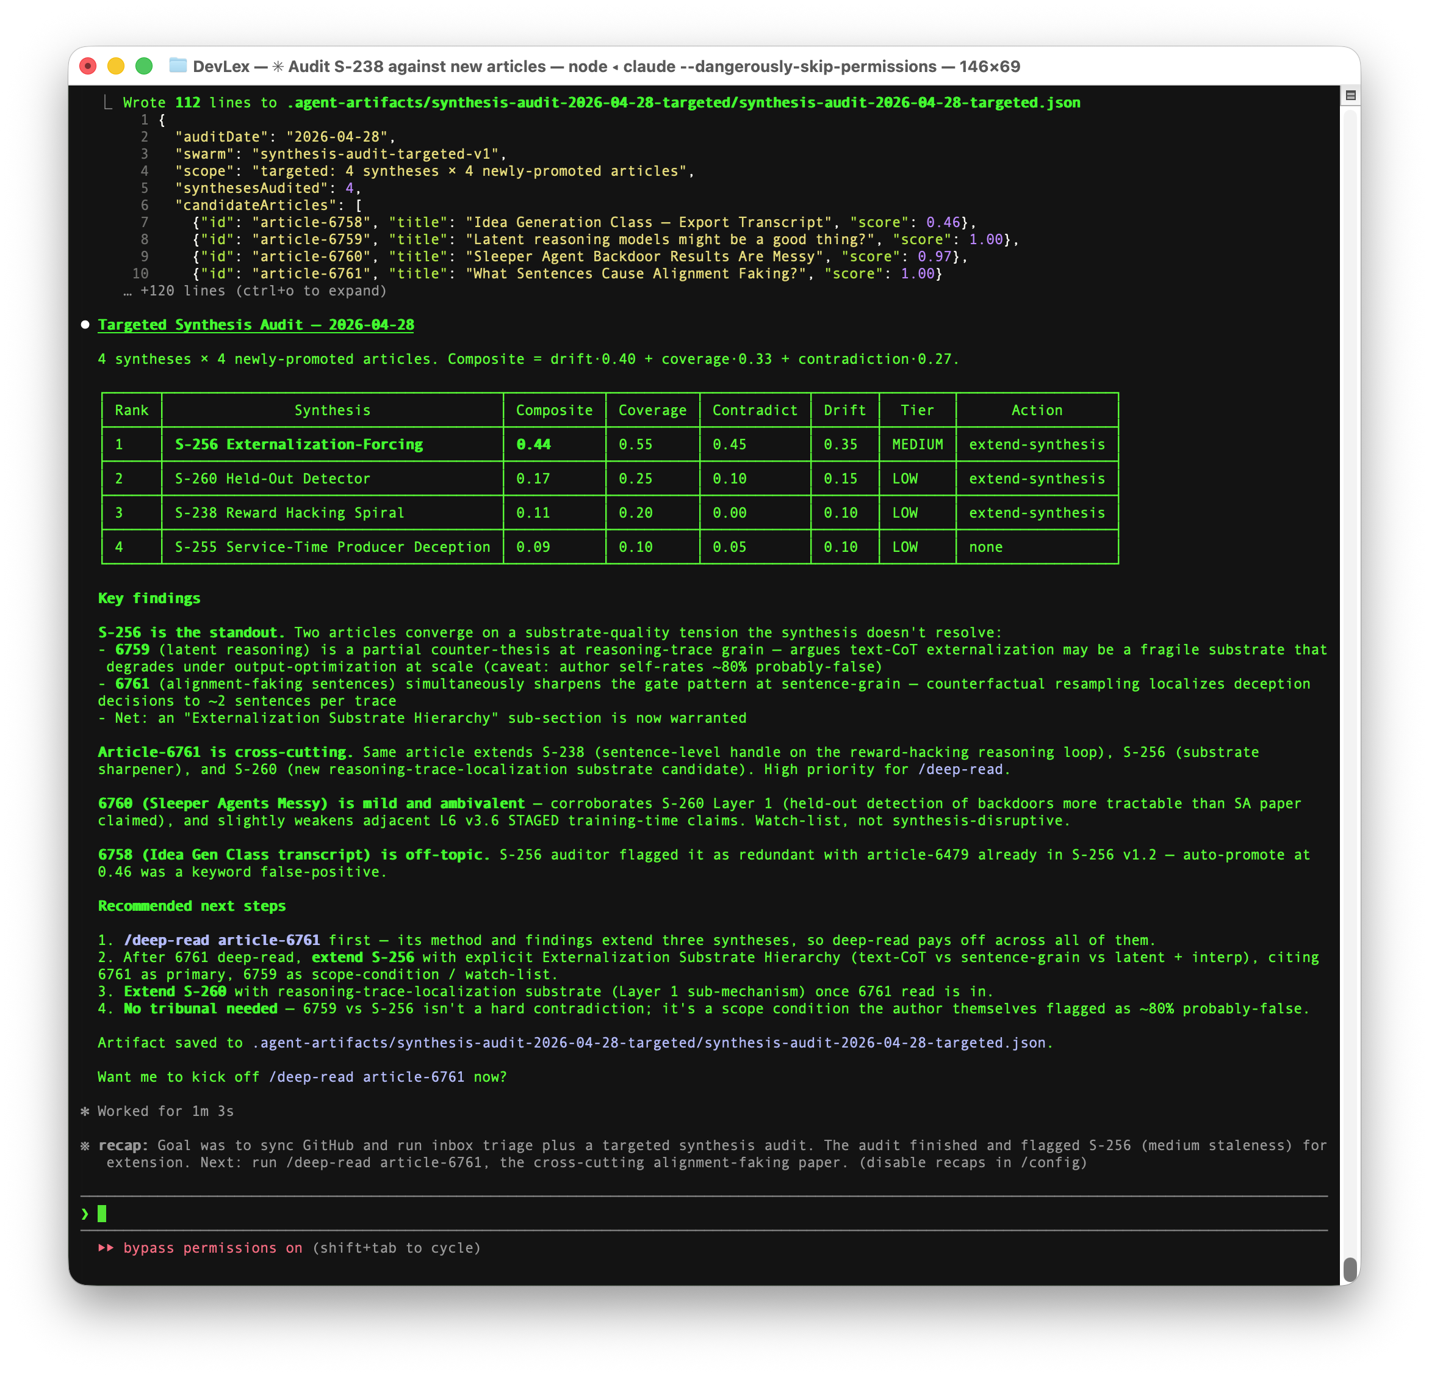The height and width of the screenshot is (1376, 1429).
Task: Click the spinner asterisk in window title
Action: click(x=278, y=67)
